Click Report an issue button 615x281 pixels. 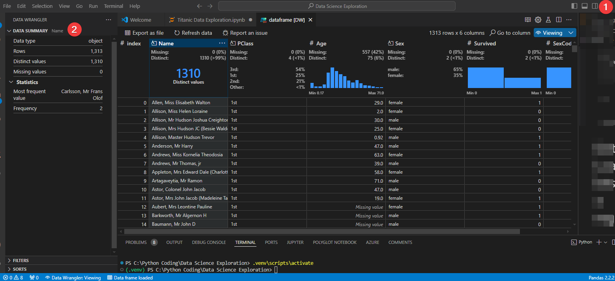click(245, 33)
